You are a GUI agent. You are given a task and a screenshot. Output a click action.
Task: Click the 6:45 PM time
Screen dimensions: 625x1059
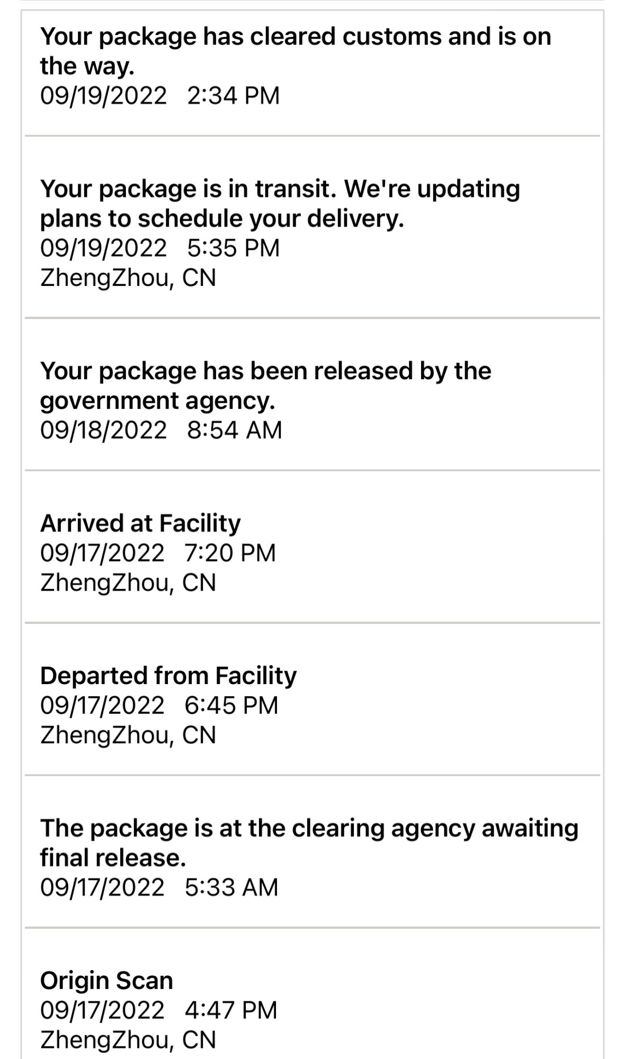(x=231, y=705)
